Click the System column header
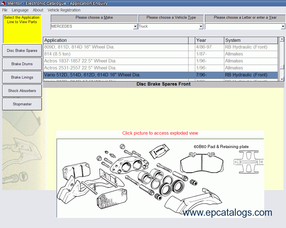This screenshot has height=228, width=286. click(x=251, y=40)
